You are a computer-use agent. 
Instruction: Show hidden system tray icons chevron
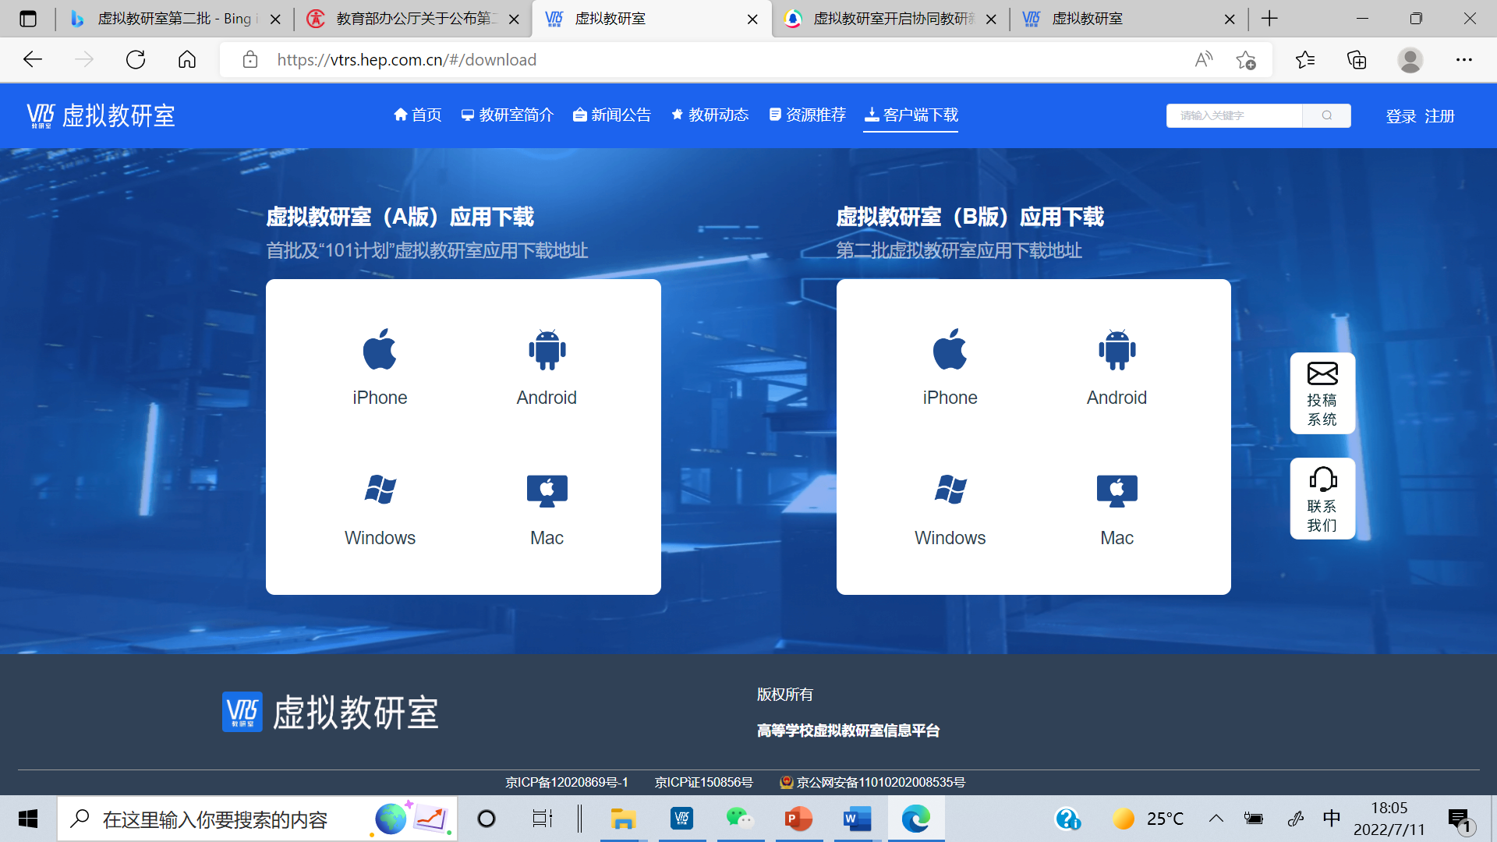click(x=1216, y=819)
